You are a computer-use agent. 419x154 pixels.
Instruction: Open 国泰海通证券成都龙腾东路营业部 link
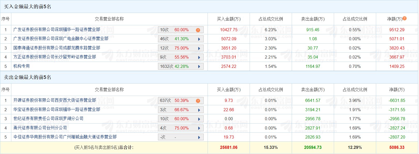coord(57,48)
